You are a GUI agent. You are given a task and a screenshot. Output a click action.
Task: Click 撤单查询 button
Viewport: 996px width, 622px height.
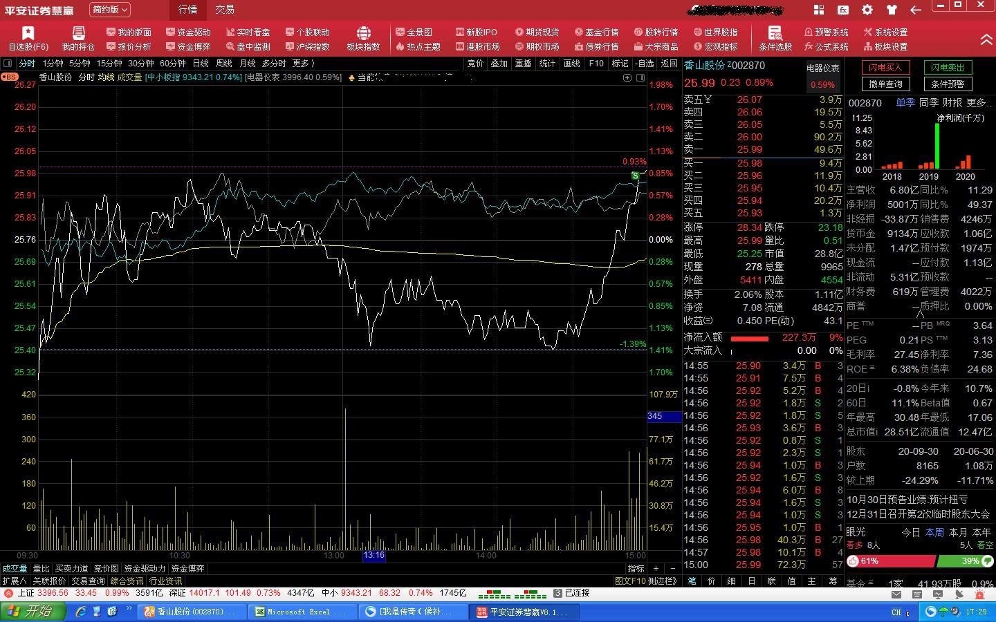pos(885,84)
